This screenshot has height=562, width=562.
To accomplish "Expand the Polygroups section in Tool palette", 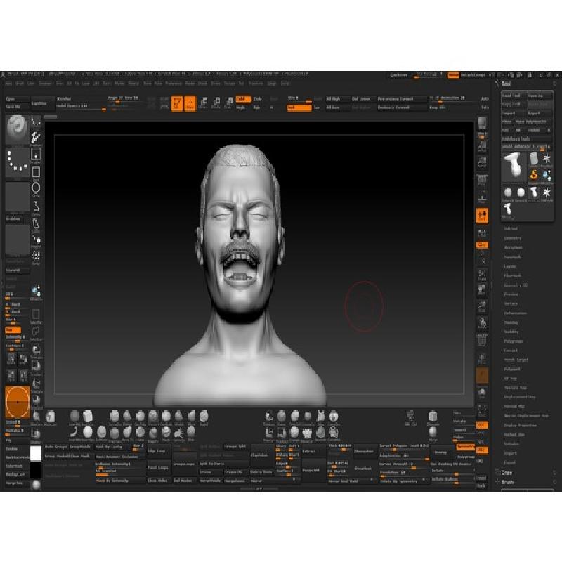I will (x=514, y=341).
